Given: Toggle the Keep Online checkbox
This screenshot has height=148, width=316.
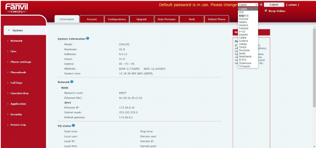Looking at the screenshot, I should pyautogui.click(x=266, y=11).
